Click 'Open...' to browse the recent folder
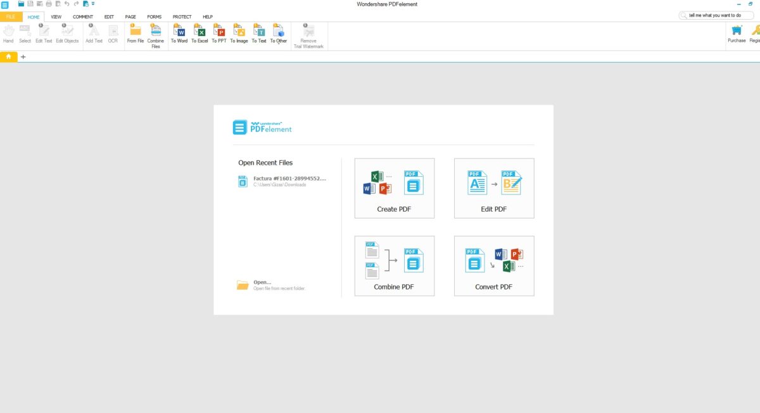The width and height of the screenshot is (760, 413). pyautogui.click(x=270, y=285)
